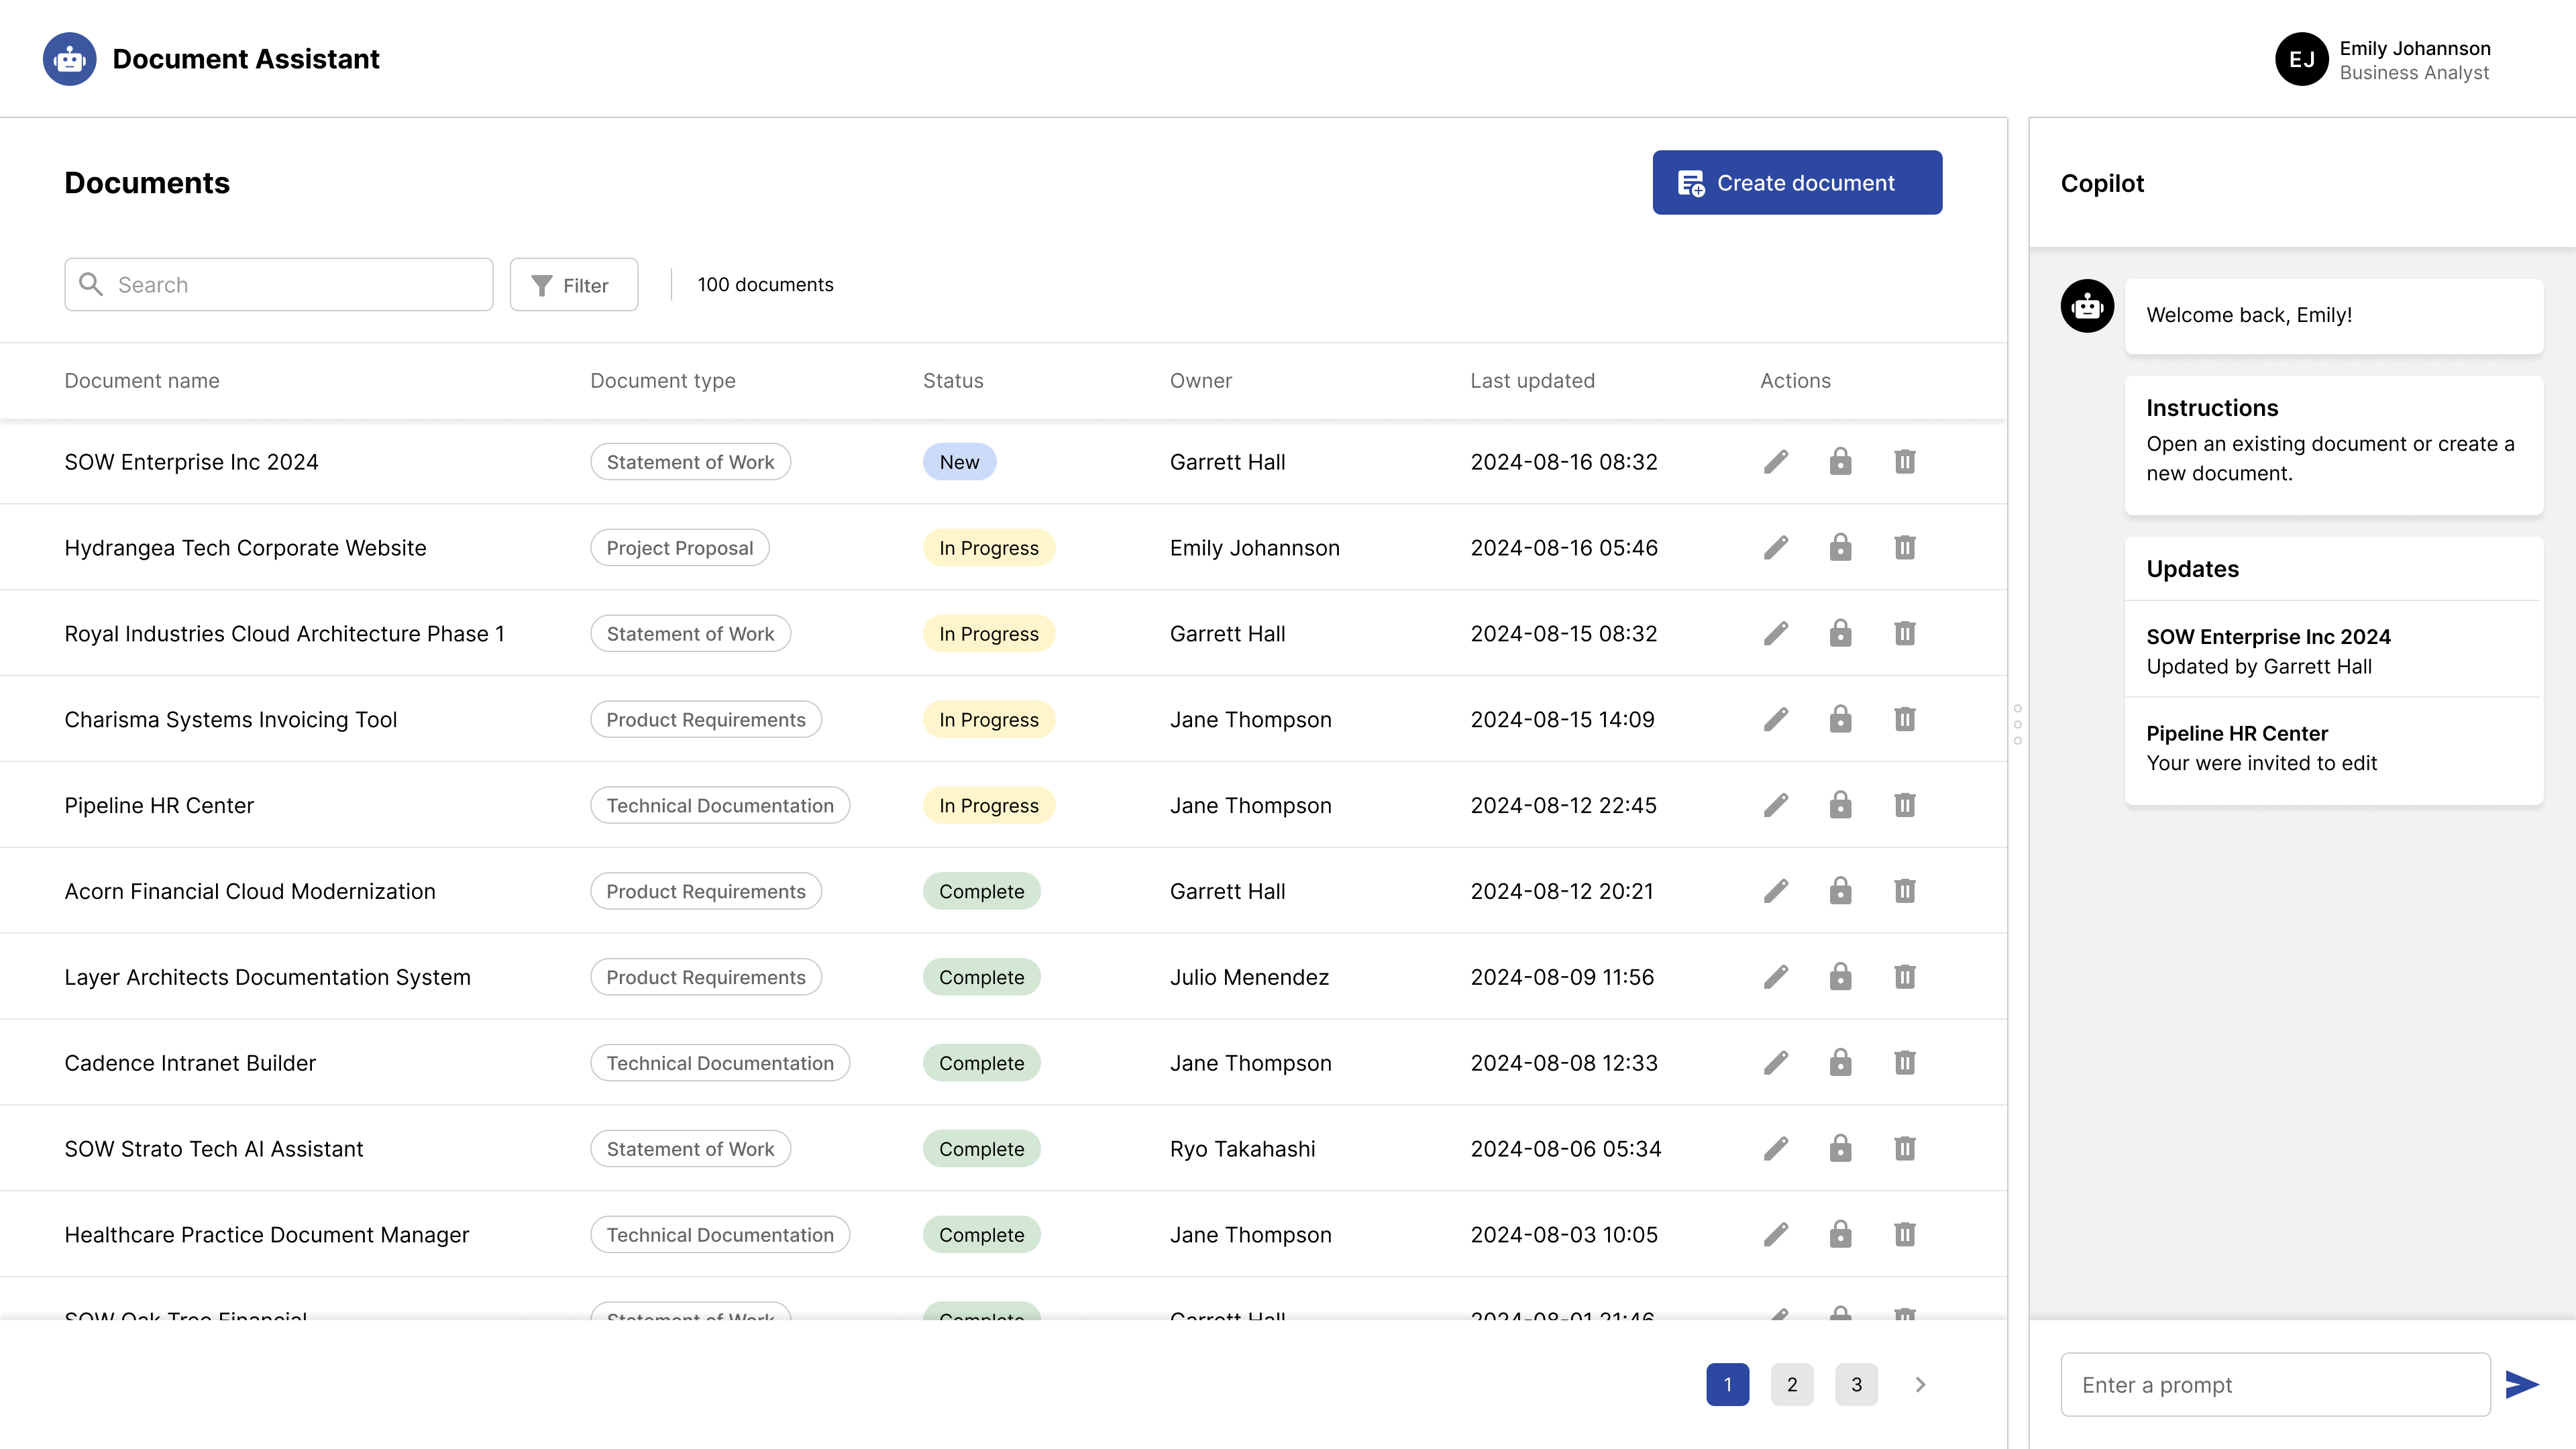The width and height of the screenshot is (2576, 1449).
Task: Open the Pipeline HR Center update notification
Action: (2334, 748)
